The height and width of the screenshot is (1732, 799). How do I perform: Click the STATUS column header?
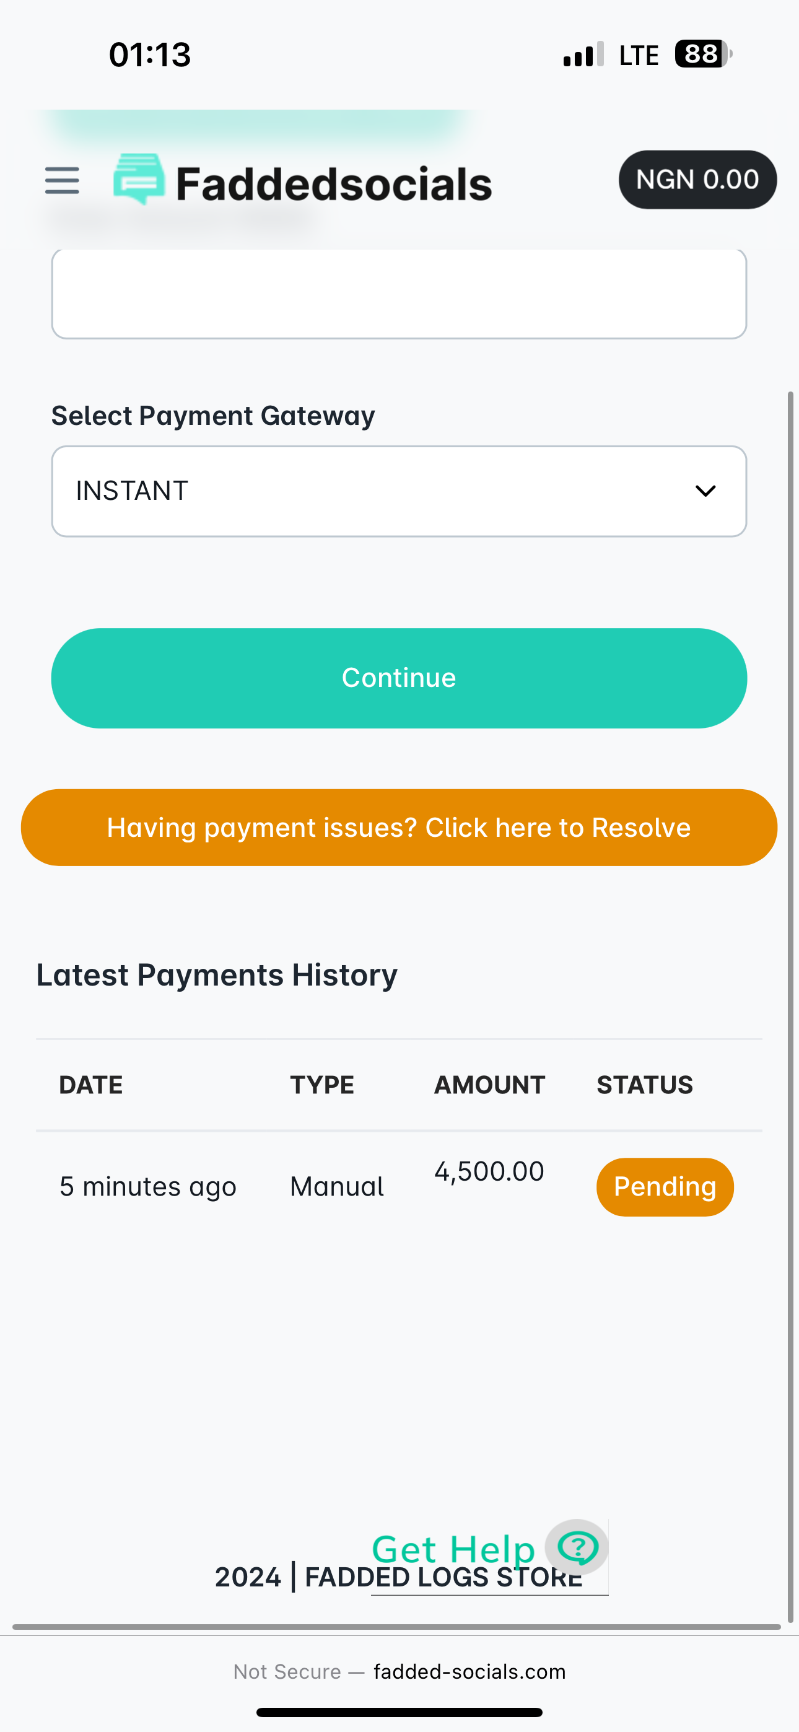tap(644, 1085)
